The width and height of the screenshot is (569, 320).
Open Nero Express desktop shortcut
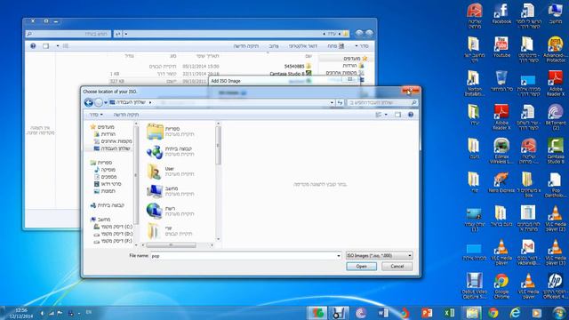[x=501, y=182]
